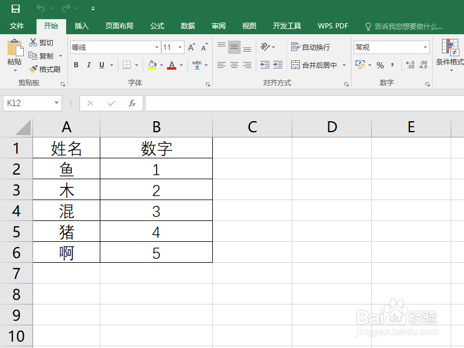
Task: Click decrease indent icon
Action: click(265, 65)
